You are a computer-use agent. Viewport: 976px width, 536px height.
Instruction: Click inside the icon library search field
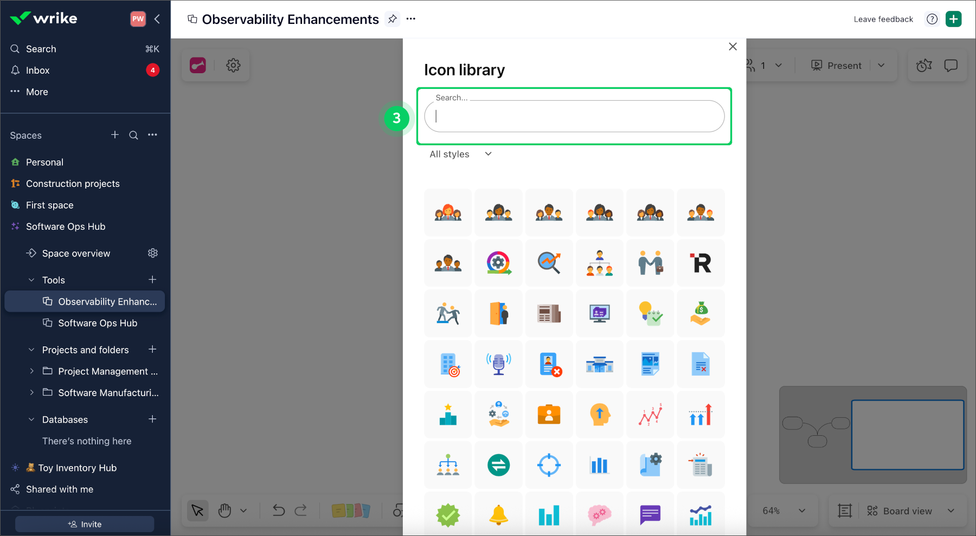[x=574, y=116]
